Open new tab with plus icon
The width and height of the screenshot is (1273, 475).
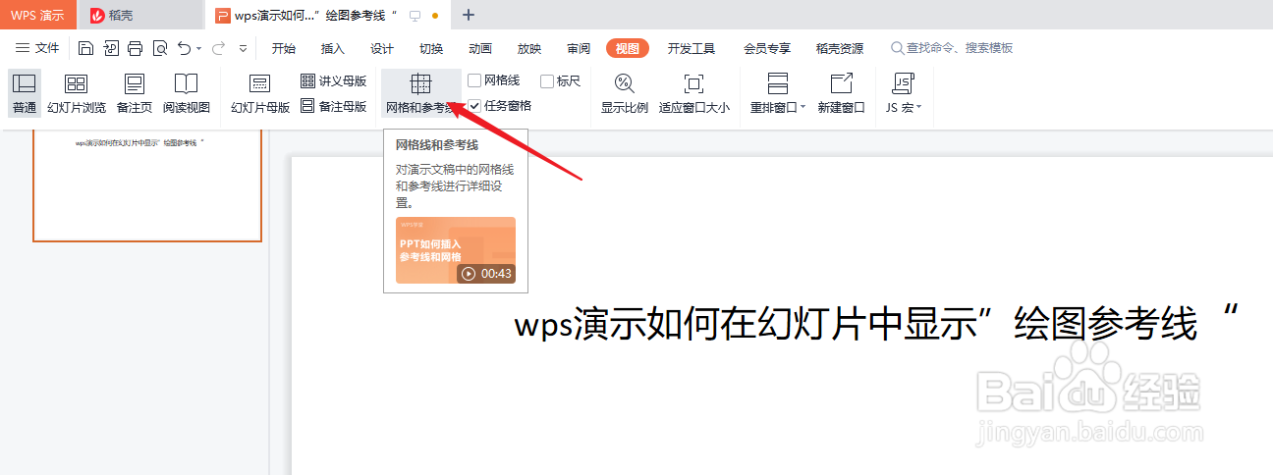(469, 15)
